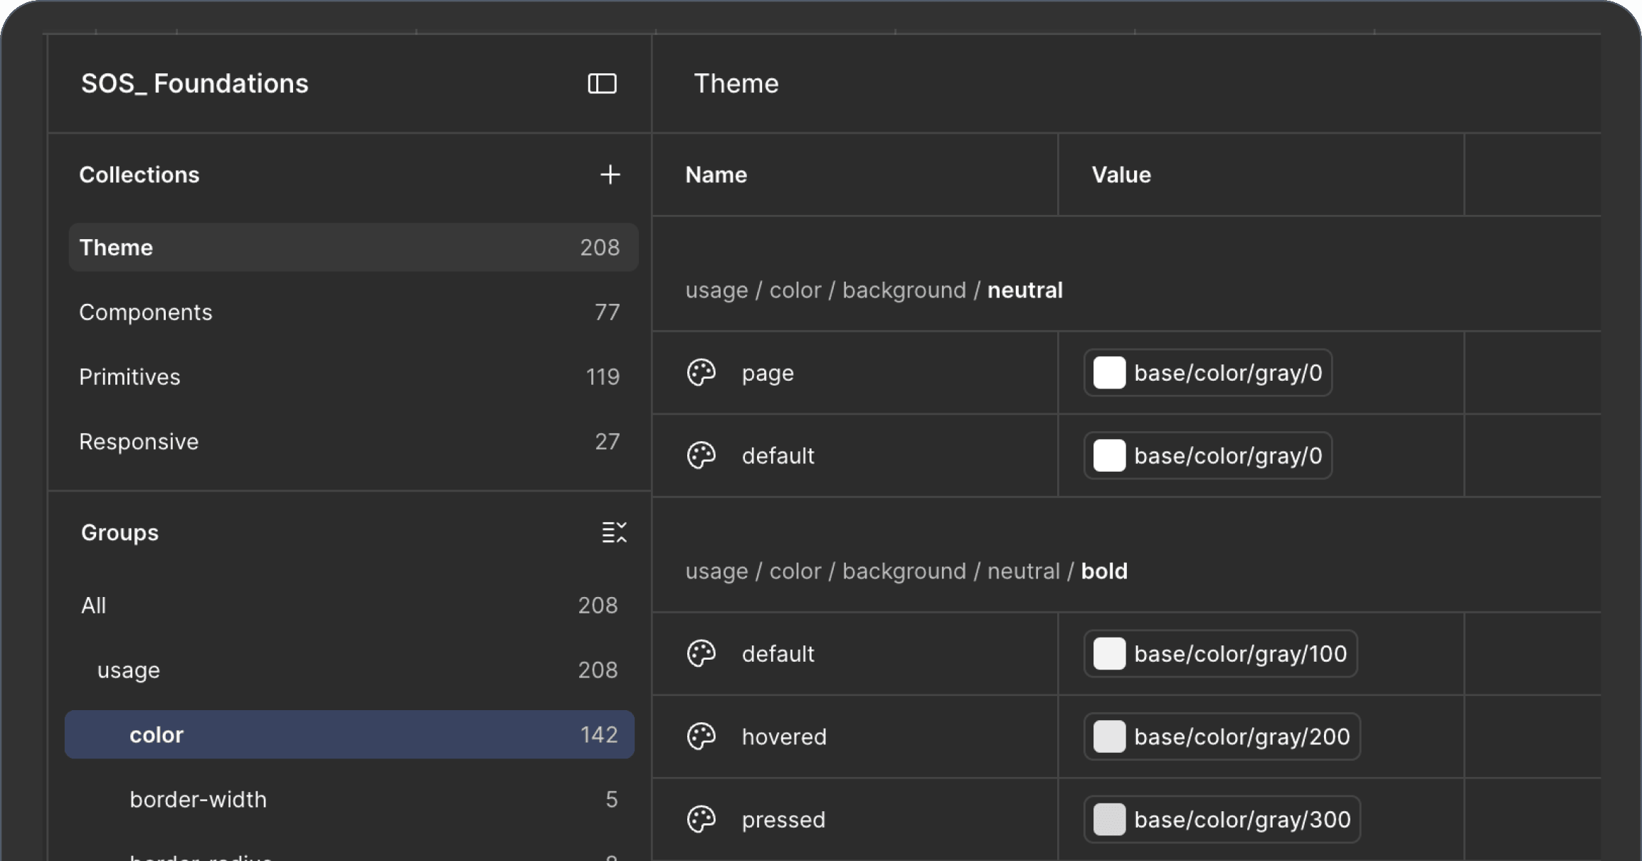Add a new collection with plus icon
This screenshot has width=1642, height=861.
pos(610,174)
